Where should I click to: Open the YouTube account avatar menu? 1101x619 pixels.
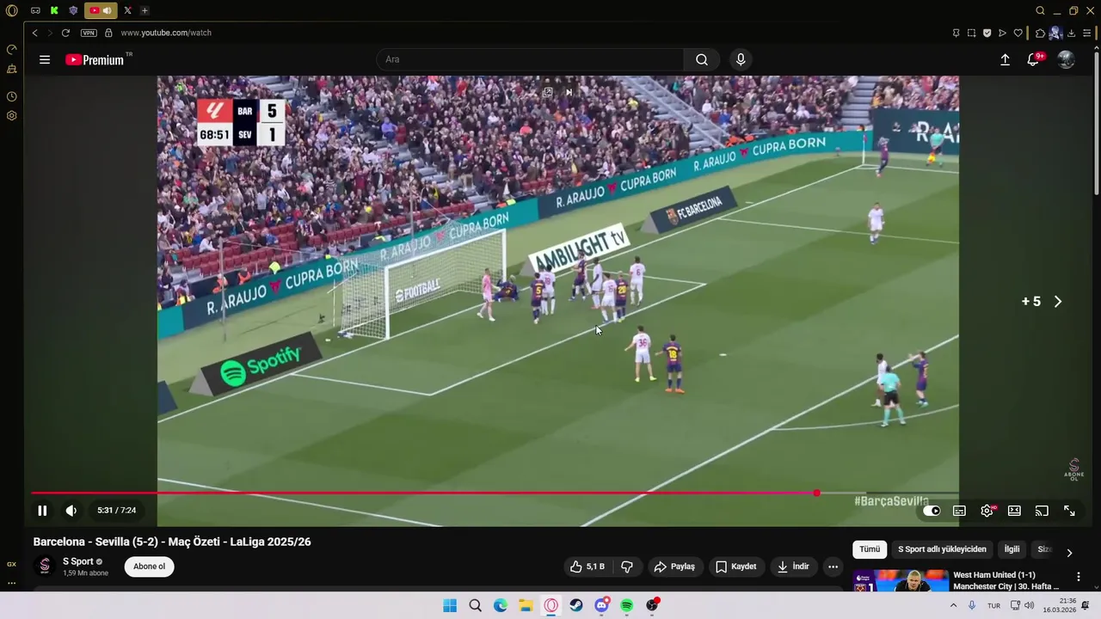click(1066, 59)
